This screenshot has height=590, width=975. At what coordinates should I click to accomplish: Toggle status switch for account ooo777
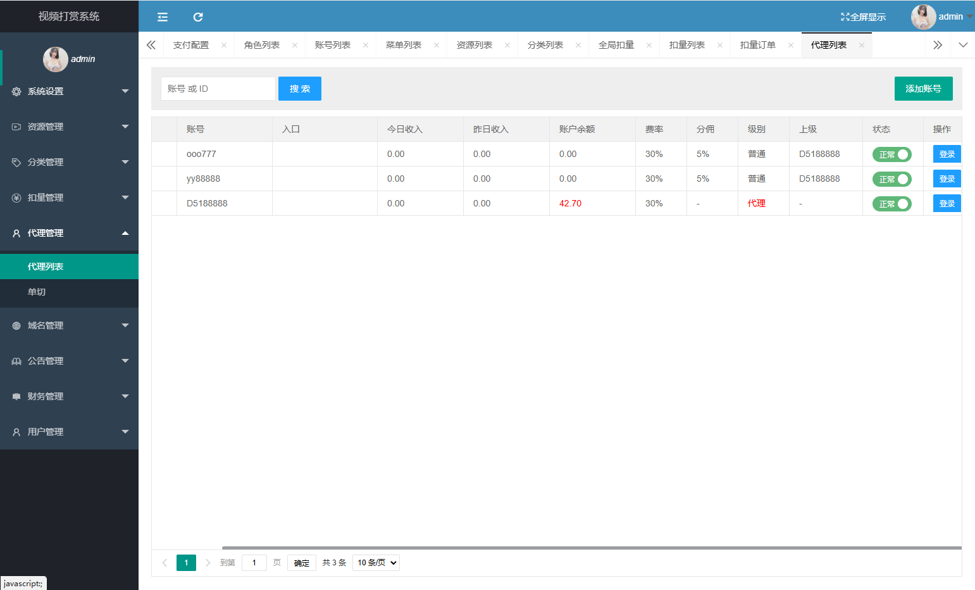pos(892,154)
